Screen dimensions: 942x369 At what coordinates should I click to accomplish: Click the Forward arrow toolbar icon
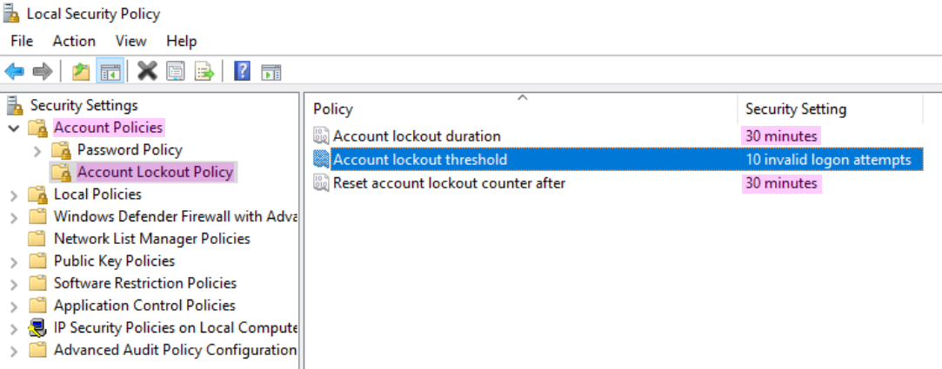pos(42,72)
